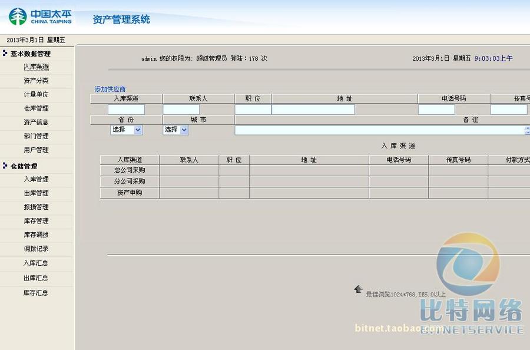Go to 报损管理 page
The width and height of the screenshot is (530, 350).
click(36, 207)
